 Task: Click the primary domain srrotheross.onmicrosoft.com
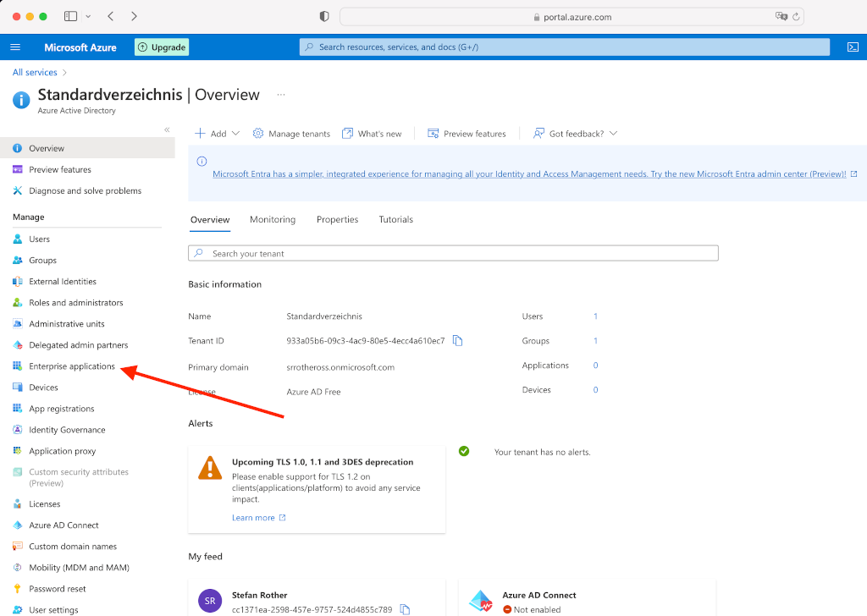point(340,367)
